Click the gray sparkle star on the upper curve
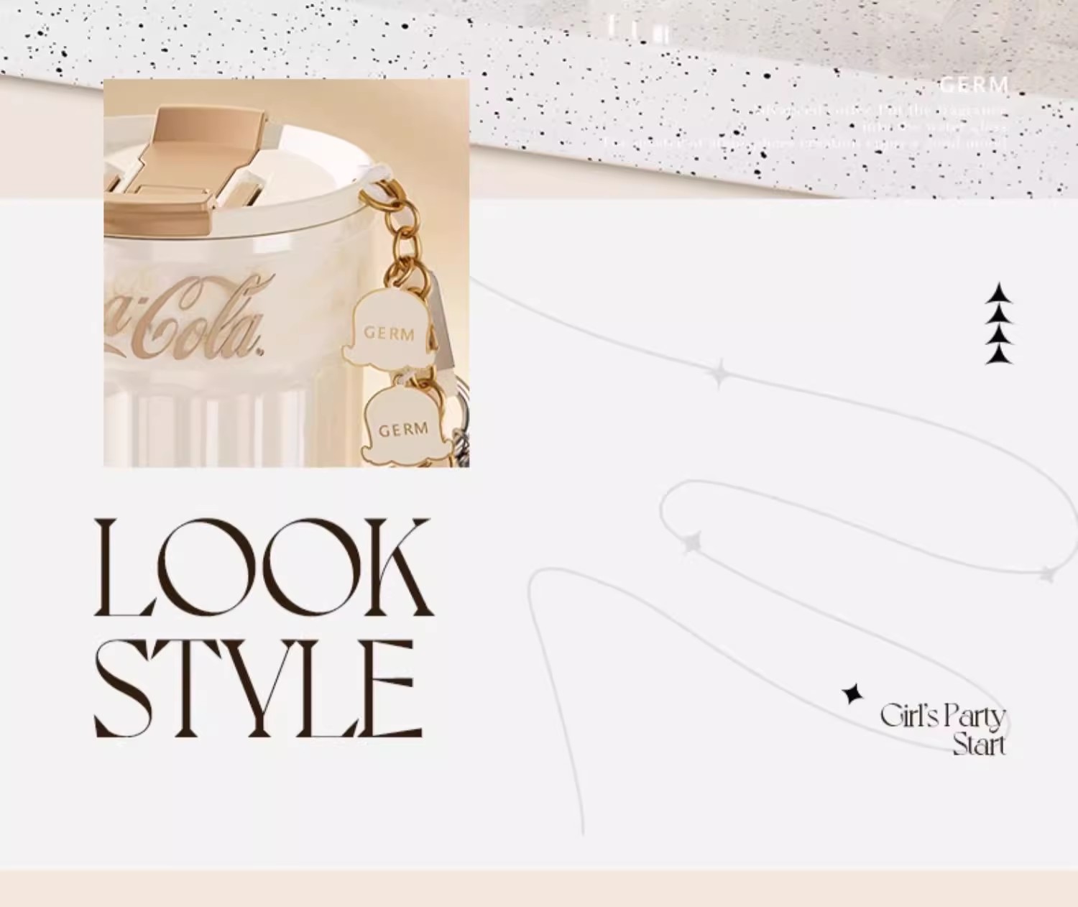This screenshot has height=907, width=1078. (719, 374)
